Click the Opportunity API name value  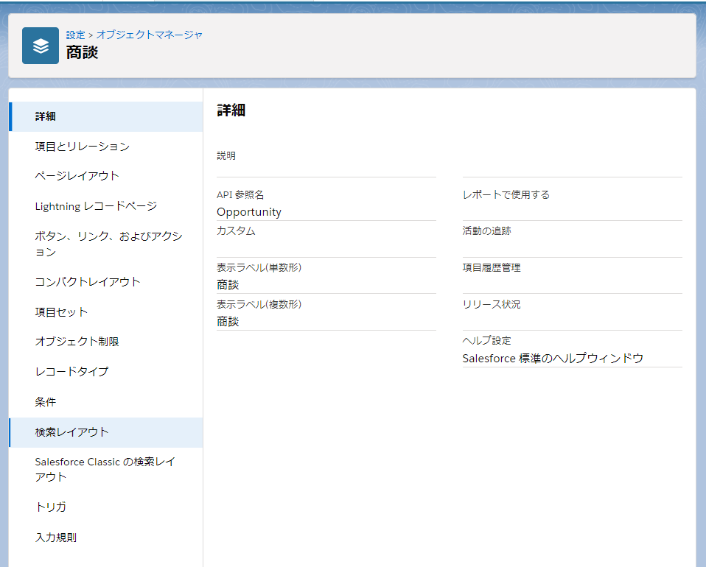point(249,212)
